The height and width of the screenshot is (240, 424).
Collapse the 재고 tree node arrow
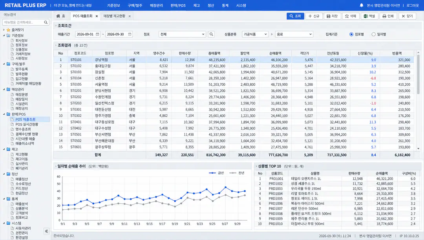tap(4, 149)
